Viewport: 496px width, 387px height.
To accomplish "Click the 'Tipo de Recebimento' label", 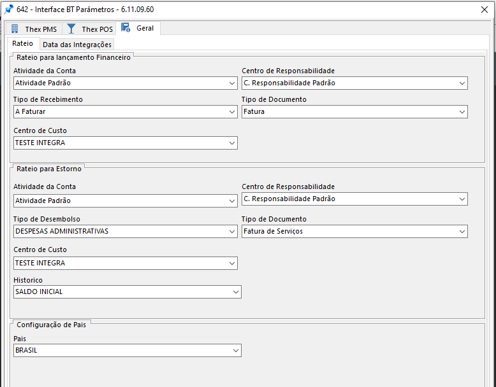I will [x=48, y=99].
